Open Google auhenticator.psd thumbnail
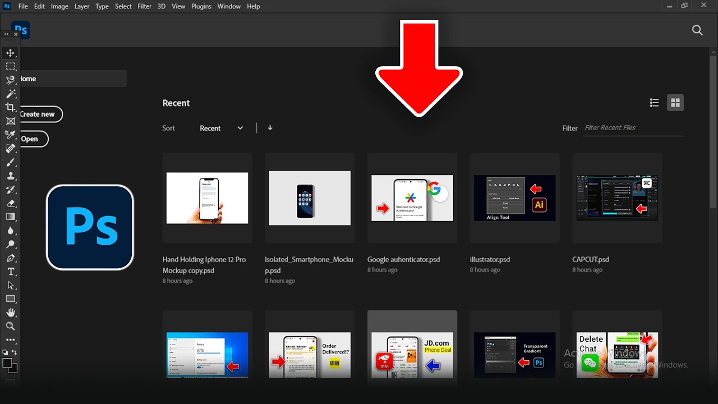This screenshot has width=718, height=404. point(412,198)
